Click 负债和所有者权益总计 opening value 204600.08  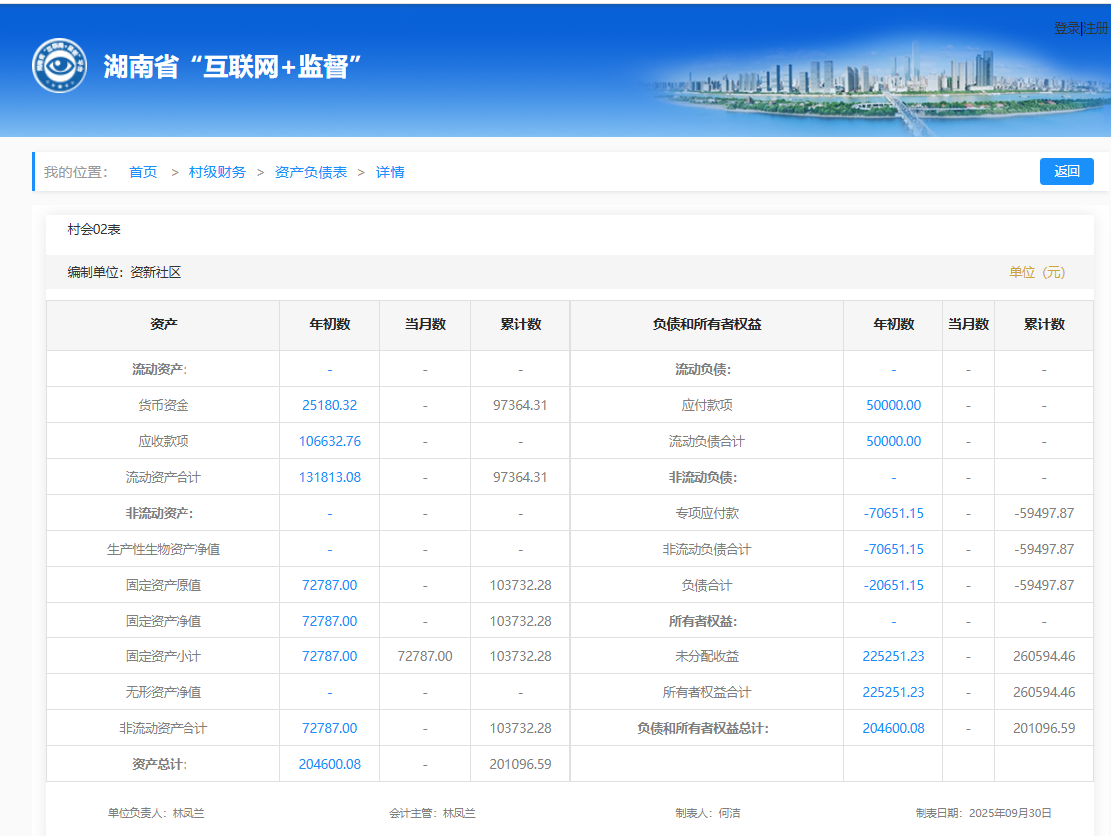[x=893, y=729]
